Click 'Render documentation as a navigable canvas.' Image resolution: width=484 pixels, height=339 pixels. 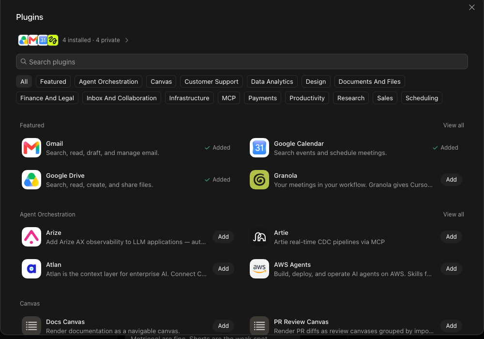pos(113,331)
